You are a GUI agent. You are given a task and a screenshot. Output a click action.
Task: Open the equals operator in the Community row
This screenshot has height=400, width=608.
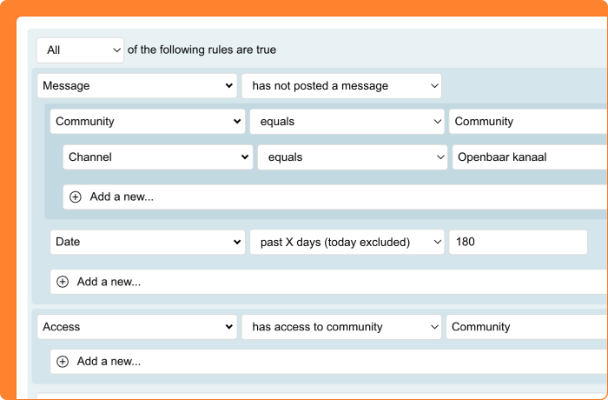coord(347,122)
